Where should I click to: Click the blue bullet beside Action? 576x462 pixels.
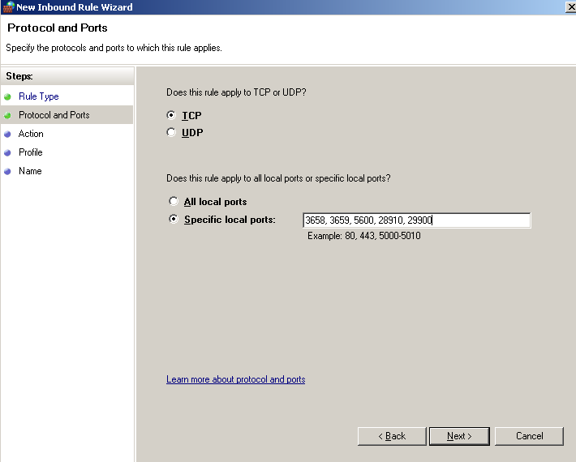7,135
